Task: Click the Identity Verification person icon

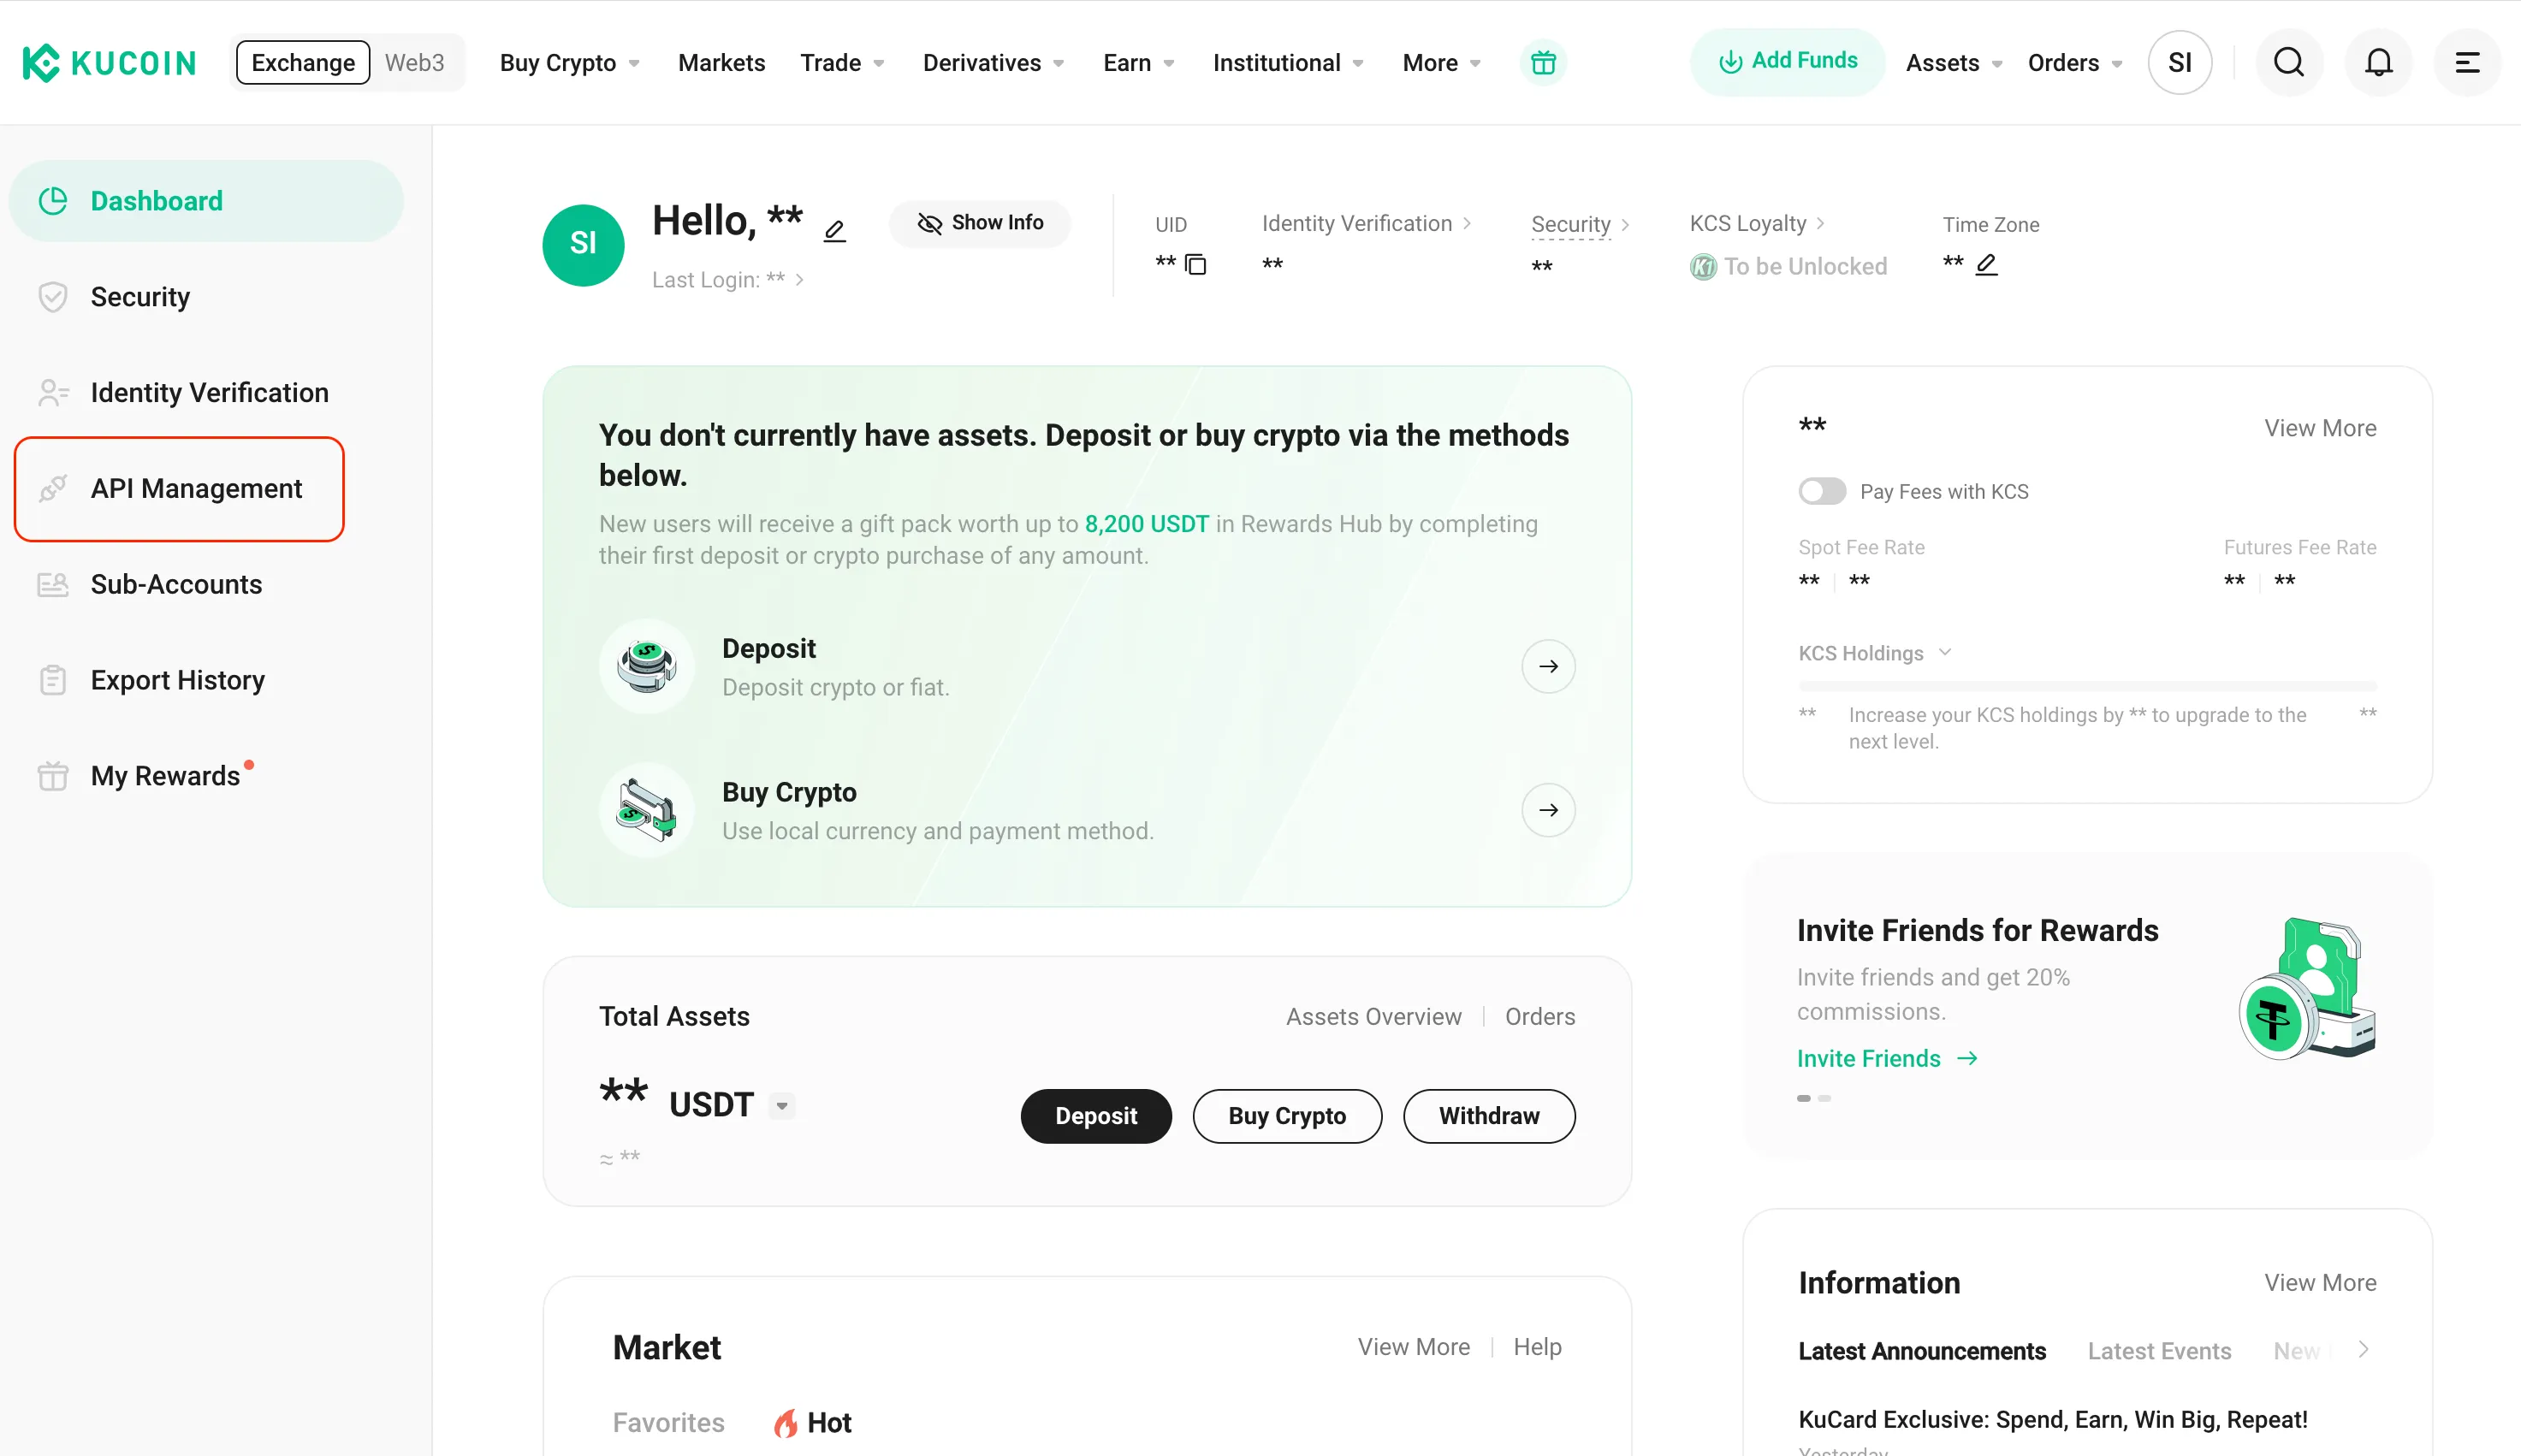Action: pyautogui.click(x=53, y=393)
